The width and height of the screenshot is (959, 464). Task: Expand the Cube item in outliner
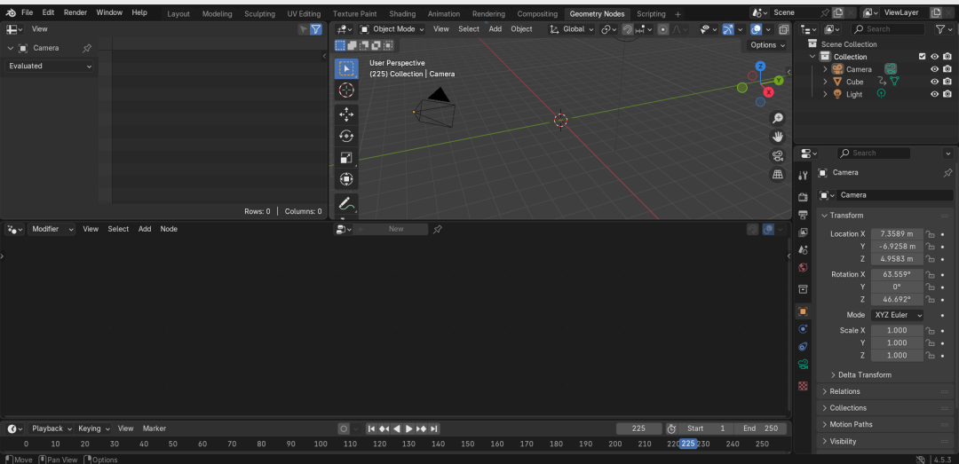pos(824,82)
